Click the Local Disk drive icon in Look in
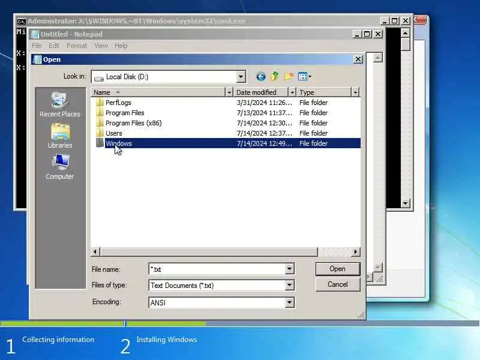 tap(99, 77)
